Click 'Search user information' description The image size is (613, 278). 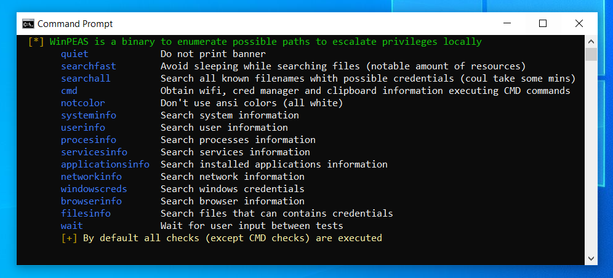[x=225, y=128]
